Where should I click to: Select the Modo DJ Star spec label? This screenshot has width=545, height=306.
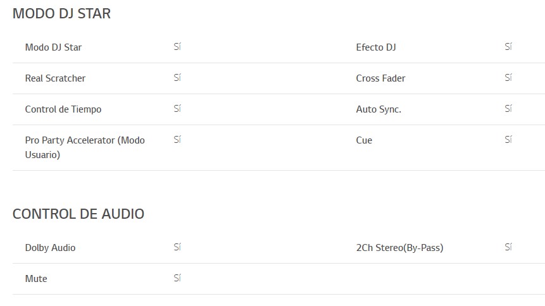coord(53,47)
